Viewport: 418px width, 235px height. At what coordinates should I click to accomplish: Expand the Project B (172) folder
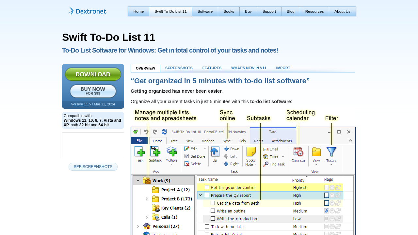147,199
